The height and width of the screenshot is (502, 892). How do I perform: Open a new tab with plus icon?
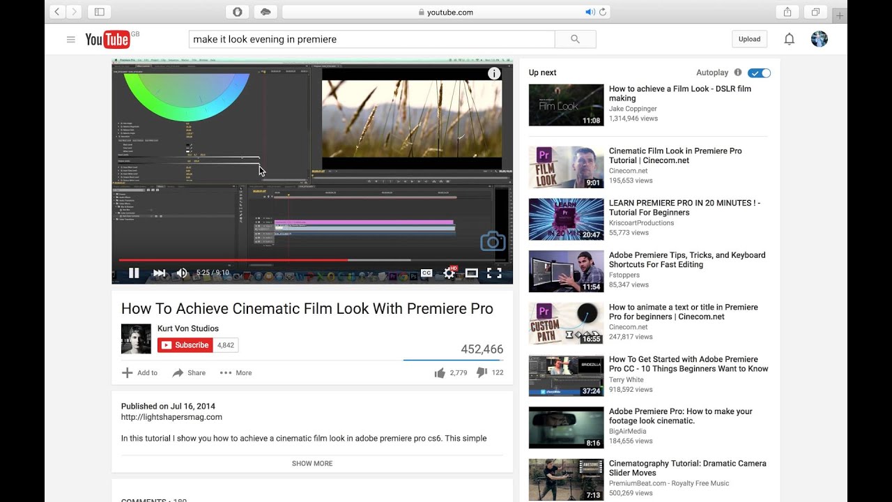[x=840, y=15]
